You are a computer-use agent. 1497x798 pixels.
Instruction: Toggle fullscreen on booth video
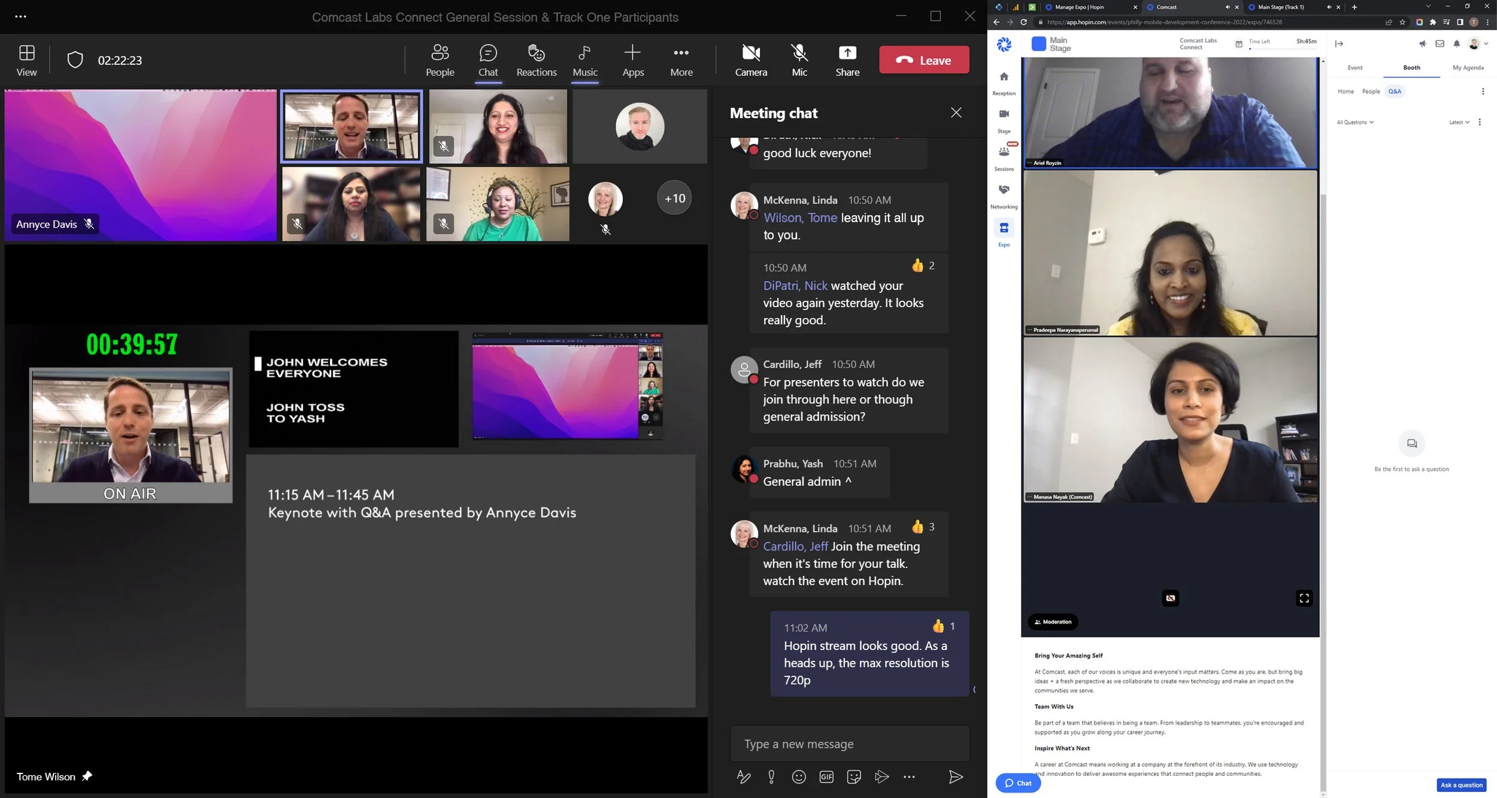[x=1304, y=598]
